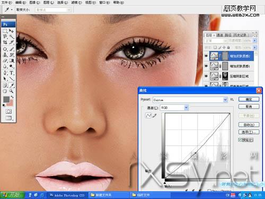Open the 编辑(E) menu

tap(21, 3)
